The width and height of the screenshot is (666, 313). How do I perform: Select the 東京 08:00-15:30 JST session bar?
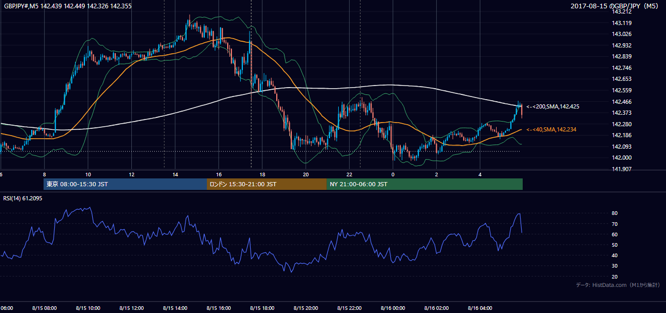point(125,184)
